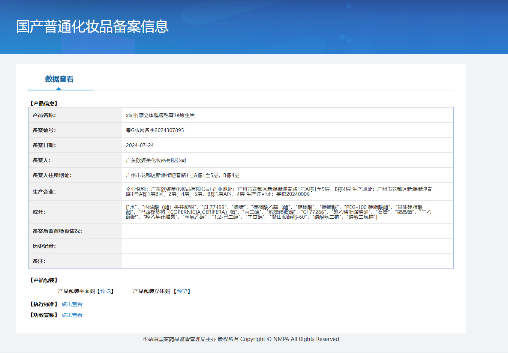The image size is (508, 353).
Task: Click the 备案编号 row label
Action: point(44,130)
